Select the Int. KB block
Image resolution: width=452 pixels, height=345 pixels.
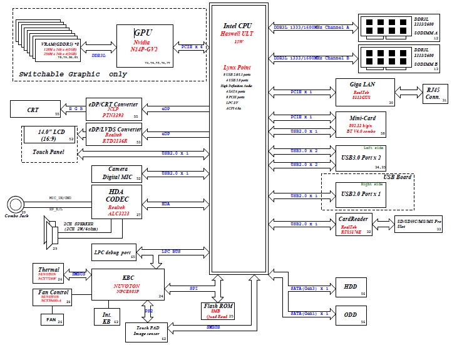coord(107,317)
